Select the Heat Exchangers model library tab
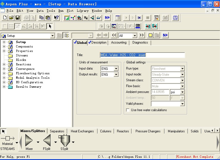 coord(82,131)
